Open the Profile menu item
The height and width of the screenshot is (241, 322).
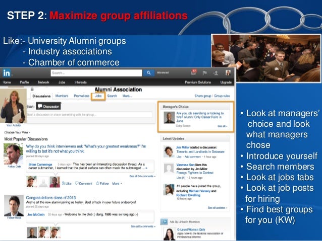pos(24,83)
